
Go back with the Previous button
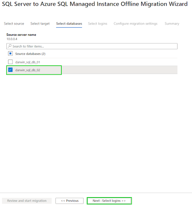coord(69,201)
